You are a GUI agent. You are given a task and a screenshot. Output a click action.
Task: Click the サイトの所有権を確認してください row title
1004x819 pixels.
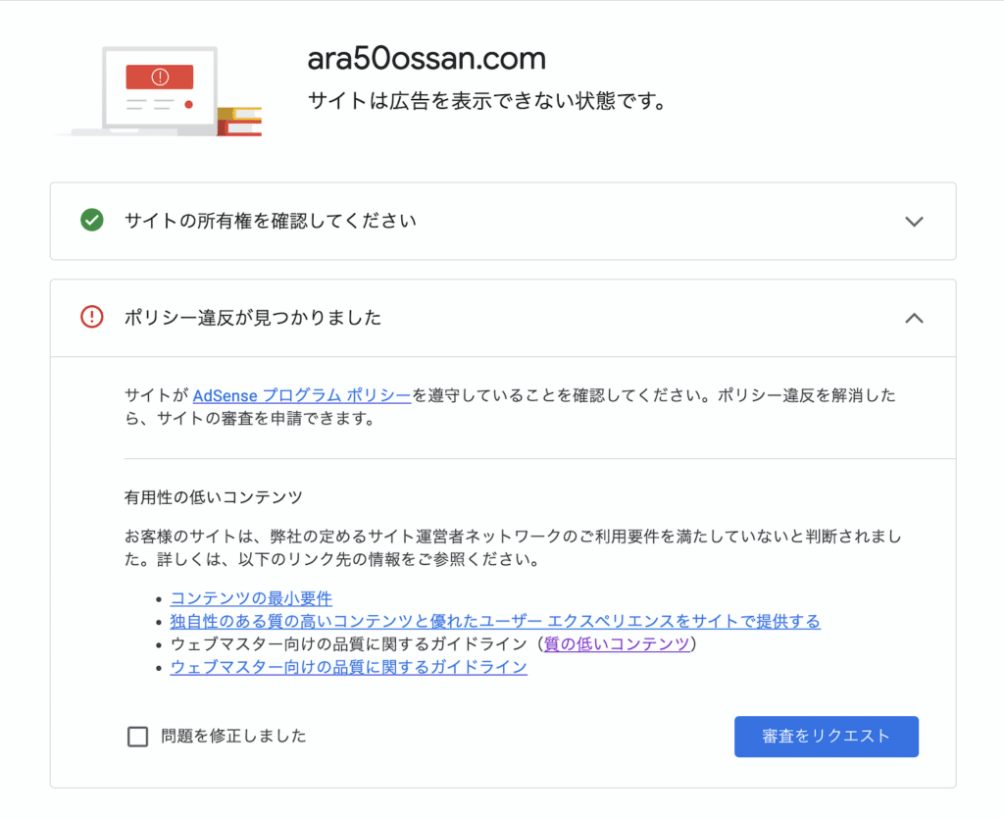[x=271, y=221]
